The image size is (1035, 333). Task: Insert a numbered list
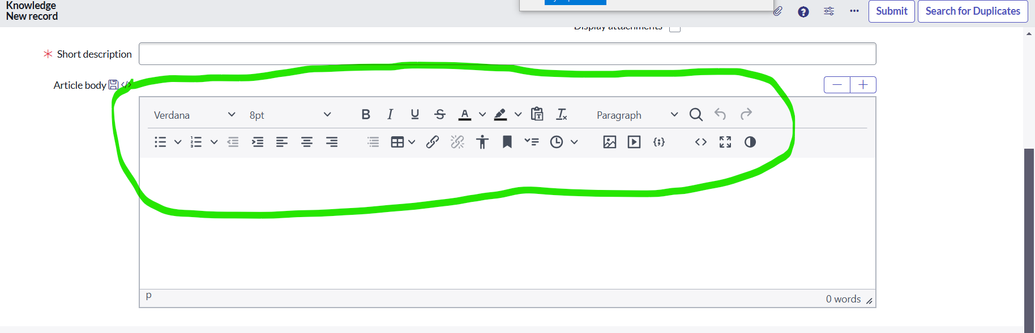[x=196, y=142]
